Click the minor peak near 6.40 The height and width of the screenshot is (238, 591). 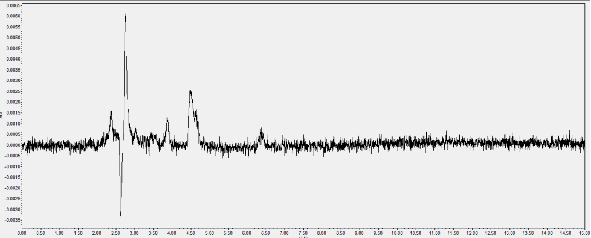pos(261,130)
